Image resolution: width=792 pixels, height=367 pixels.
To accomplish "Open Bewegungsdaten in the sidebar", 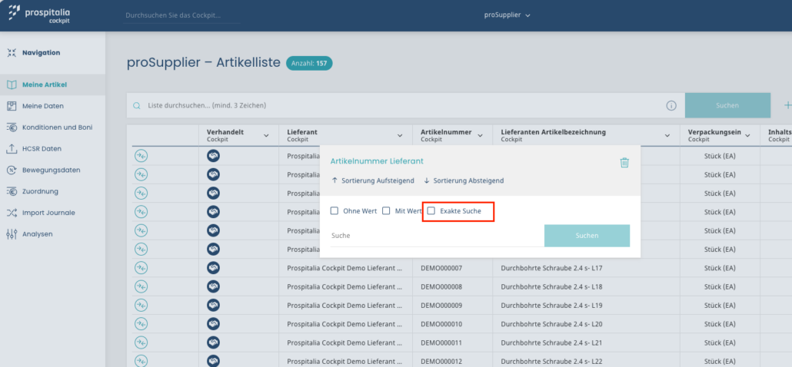I will [52, 170].
